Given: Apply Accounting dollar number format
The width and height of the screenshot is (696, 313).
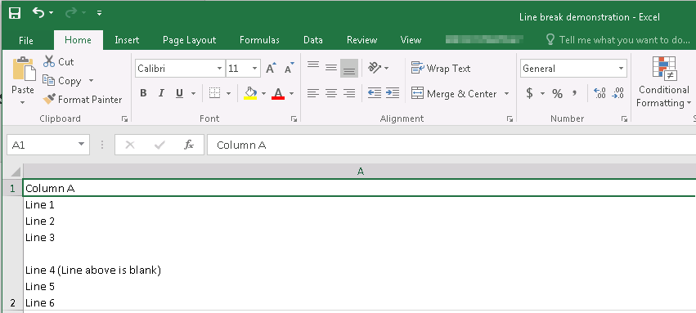Looking at the screenshot, I should (x=529, y=93).
